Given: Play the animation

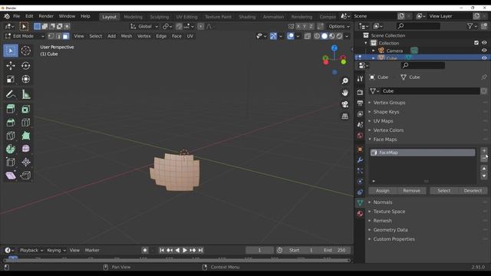Looking at the screenshot, I should click(185, 251).
